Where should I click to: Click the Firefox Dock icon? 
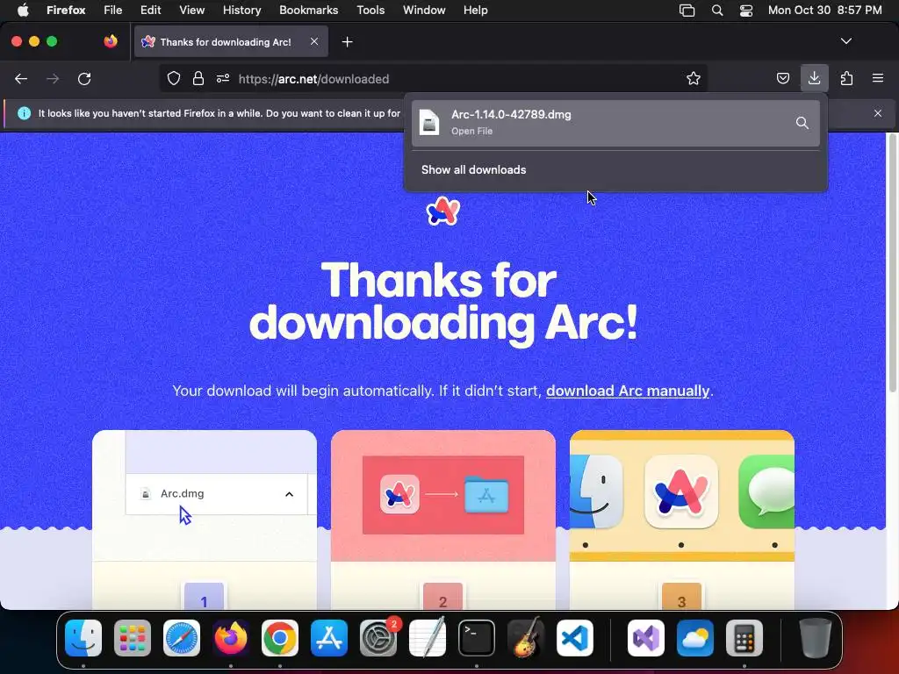click(x=231, y=637)
